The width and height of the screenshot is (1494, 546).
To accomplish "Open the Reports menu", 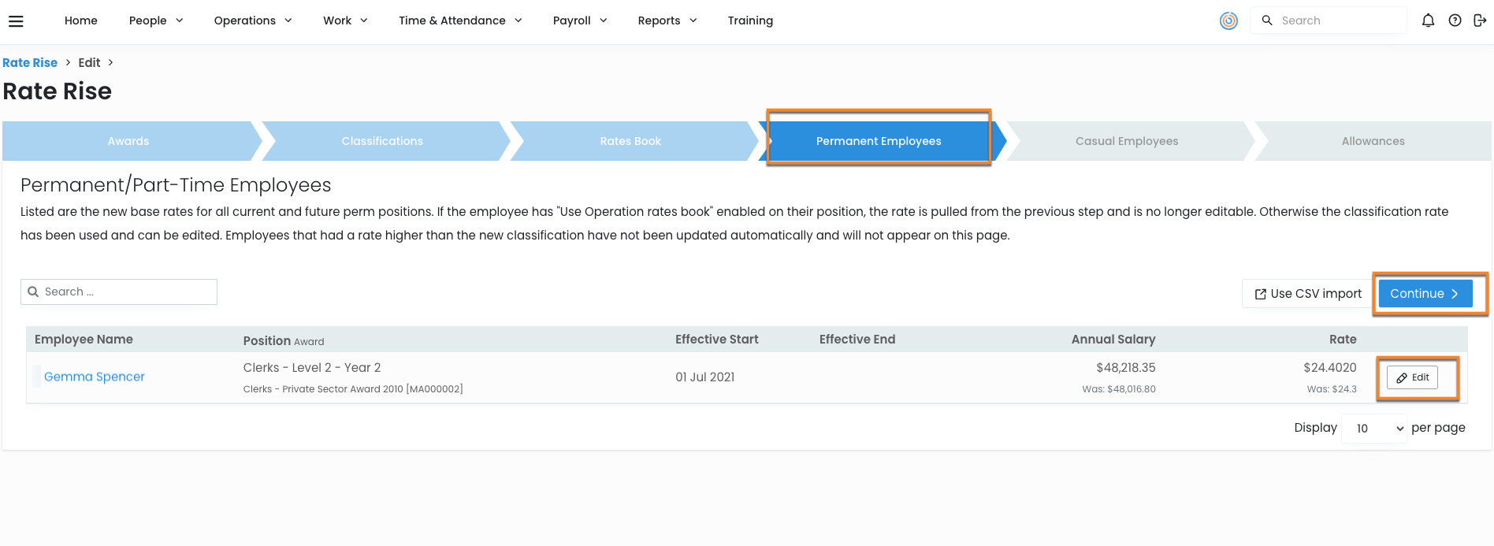I will point(667,20).
